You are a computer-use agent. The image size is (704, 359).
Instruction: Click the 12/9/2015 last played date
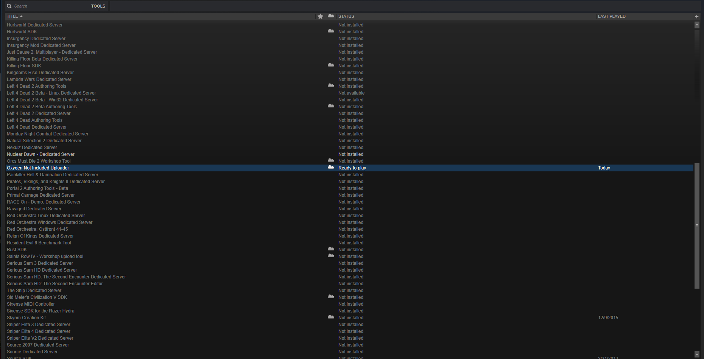(x=608, y=318)
